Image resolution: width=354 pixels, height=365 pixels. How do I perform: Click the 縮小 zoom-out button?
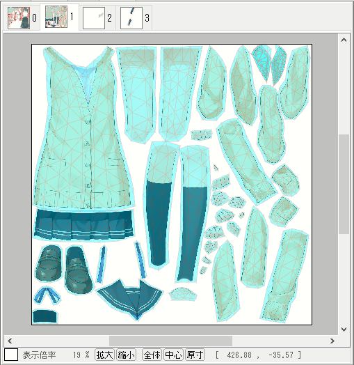[x=126, y=355]
